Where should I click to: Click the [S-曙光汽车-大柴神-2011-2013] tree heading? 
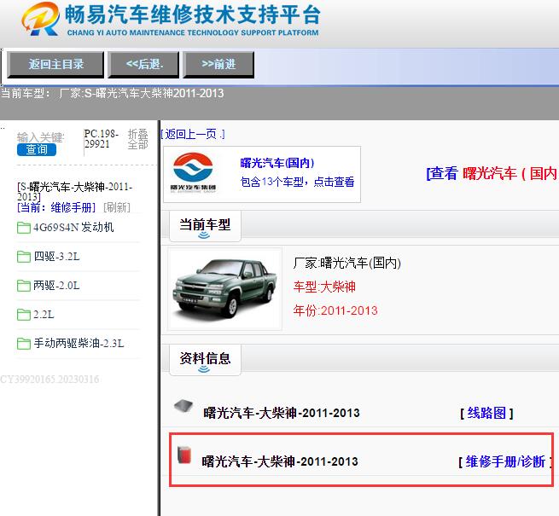74,191
